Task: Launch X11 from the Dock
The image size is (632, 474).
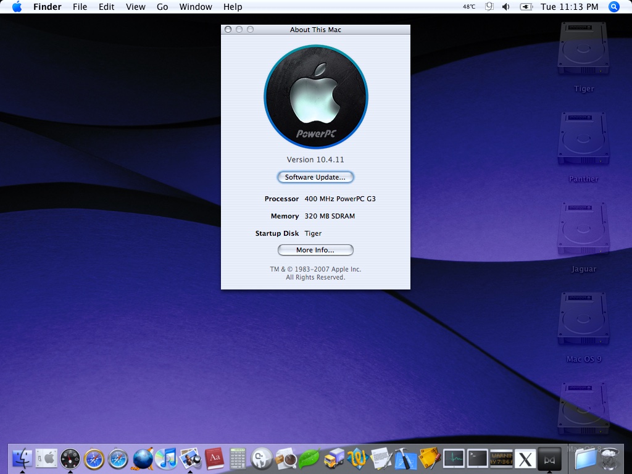Action: (x=526, y=459)
